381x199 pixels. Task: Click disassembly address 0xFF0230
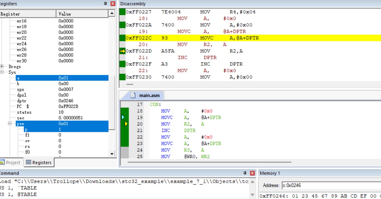pos(139,77)
